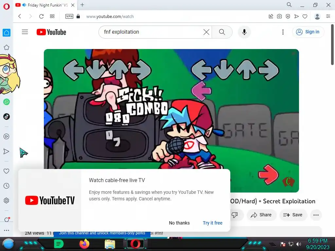The height and width of the screenshot is (251, 335).
Task: Open more actions ellipsis under video
Action: point(316,215)
